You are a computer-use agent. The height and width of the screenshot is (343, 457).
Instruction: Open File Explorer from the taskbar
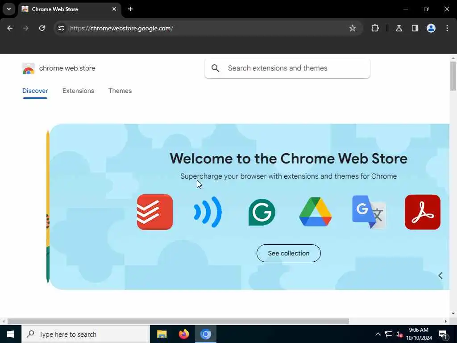[x=162, y=334]
